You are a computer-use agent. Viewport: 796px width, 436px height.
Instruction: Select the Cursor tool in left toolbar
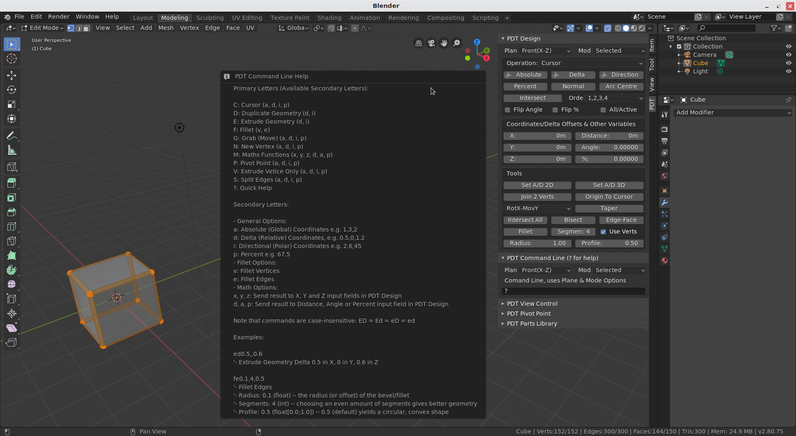12,58
